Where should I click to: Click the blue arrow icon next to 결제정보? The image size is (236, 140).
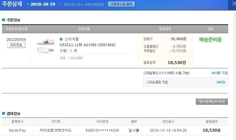(x=4, y=113)
